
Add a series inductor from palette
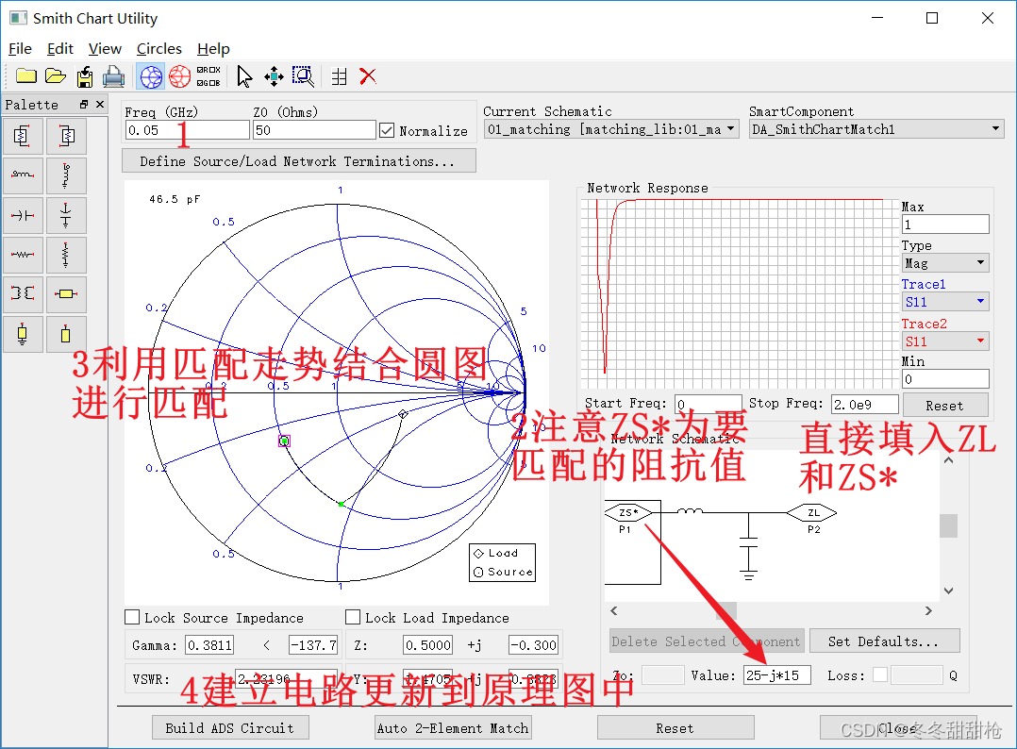[x=23, y=175]
